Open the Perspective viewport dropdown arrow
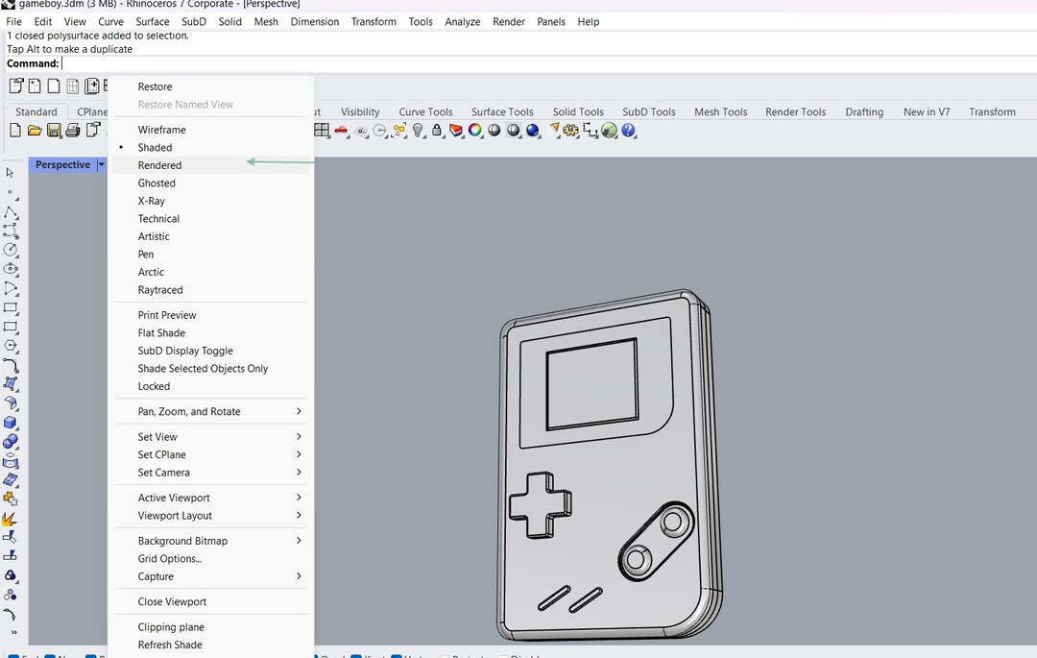The width and height of the screenshot is (1037, 658). click(x=101, y=164)
